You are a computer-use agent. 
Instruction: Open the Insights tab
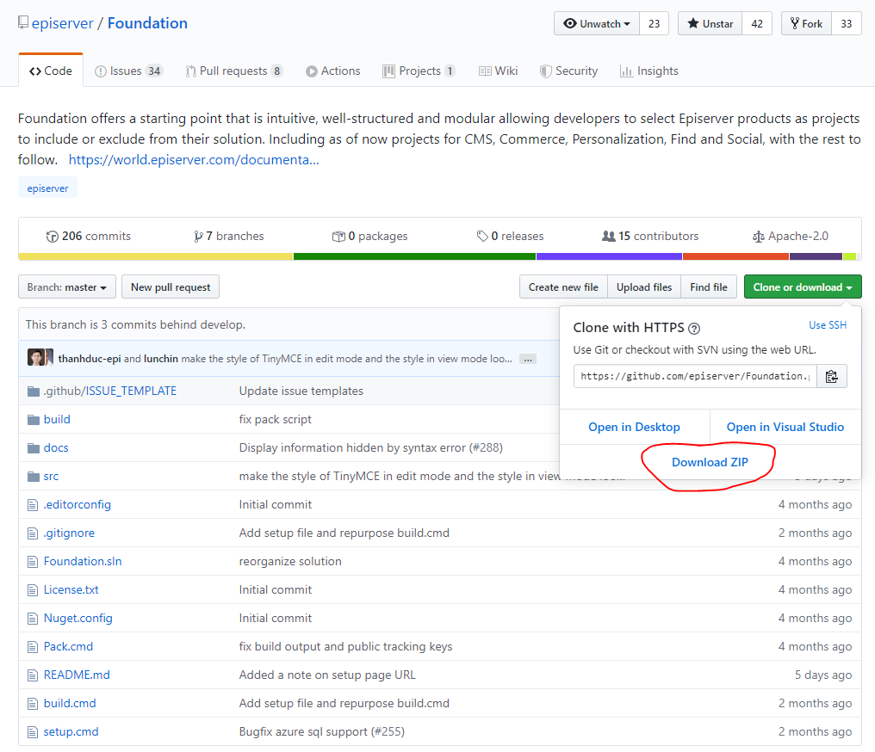(649, 71)
